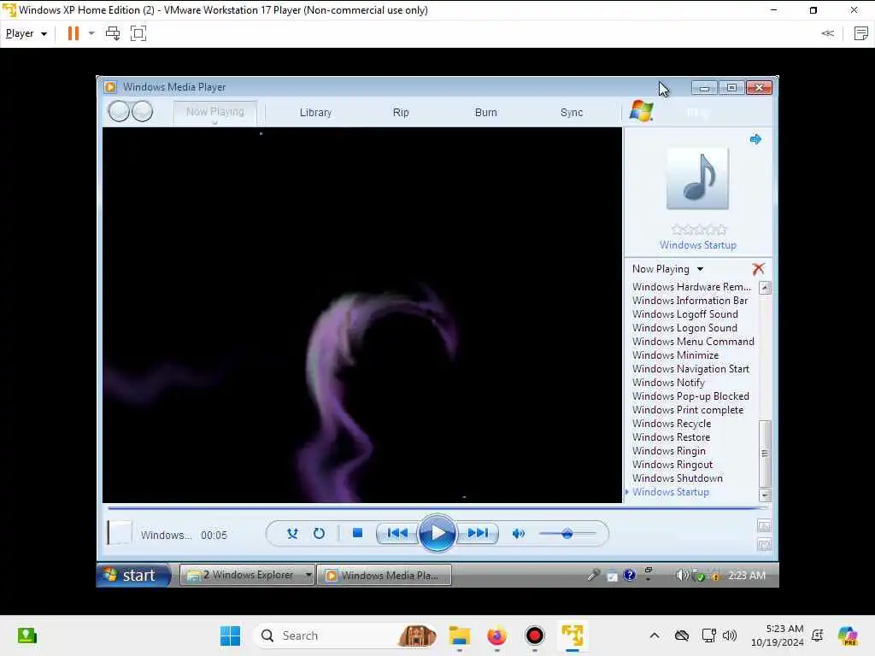Click the blue help question mark tray icon
Screen dimensions: 875x656
coord(630,575)
